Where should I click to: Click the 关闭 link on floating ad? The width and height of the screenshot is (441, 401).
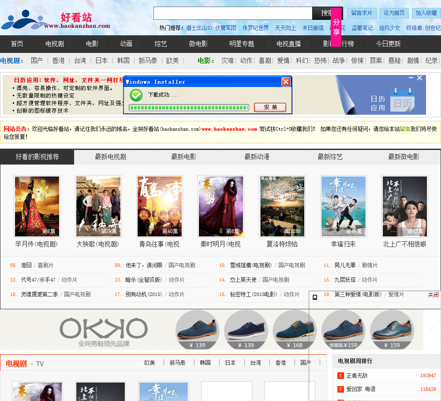coord(433,295)
